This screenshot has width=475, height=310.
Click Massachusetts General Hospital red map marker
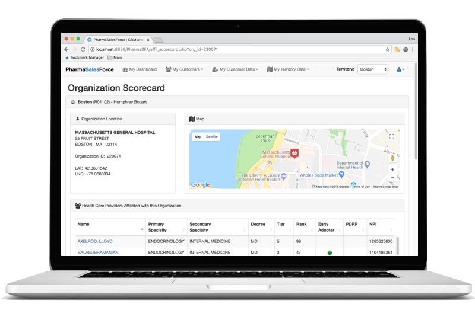(x=294, y=154)
